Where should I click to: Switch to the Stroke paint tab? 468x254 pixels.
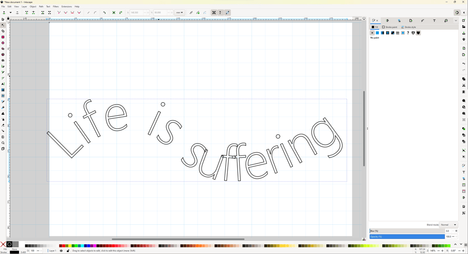390,27
